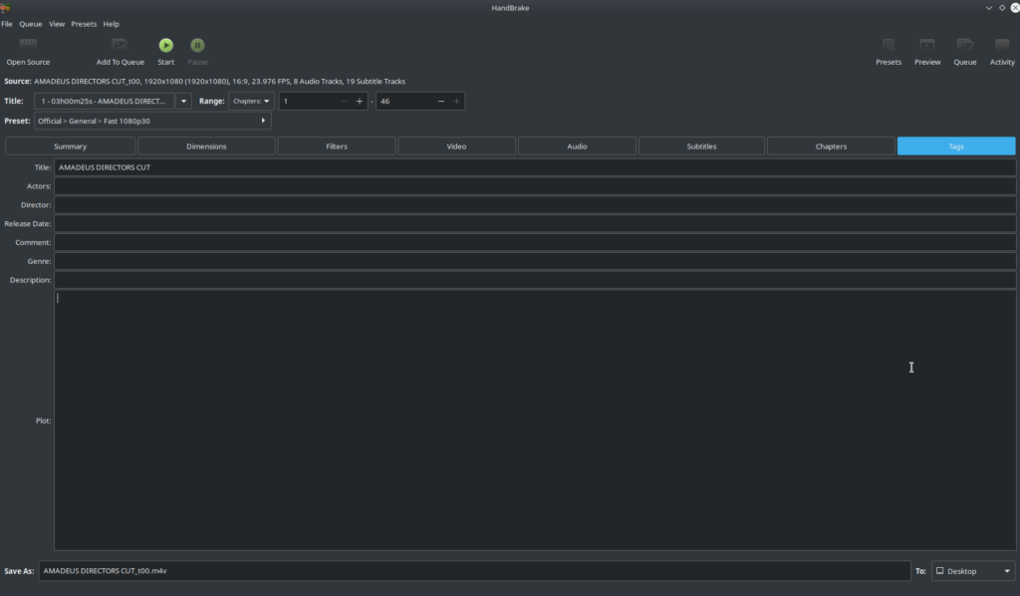Click into the Description field
This screenshot has width=1020, height=596.
click(x=535, y=280)
